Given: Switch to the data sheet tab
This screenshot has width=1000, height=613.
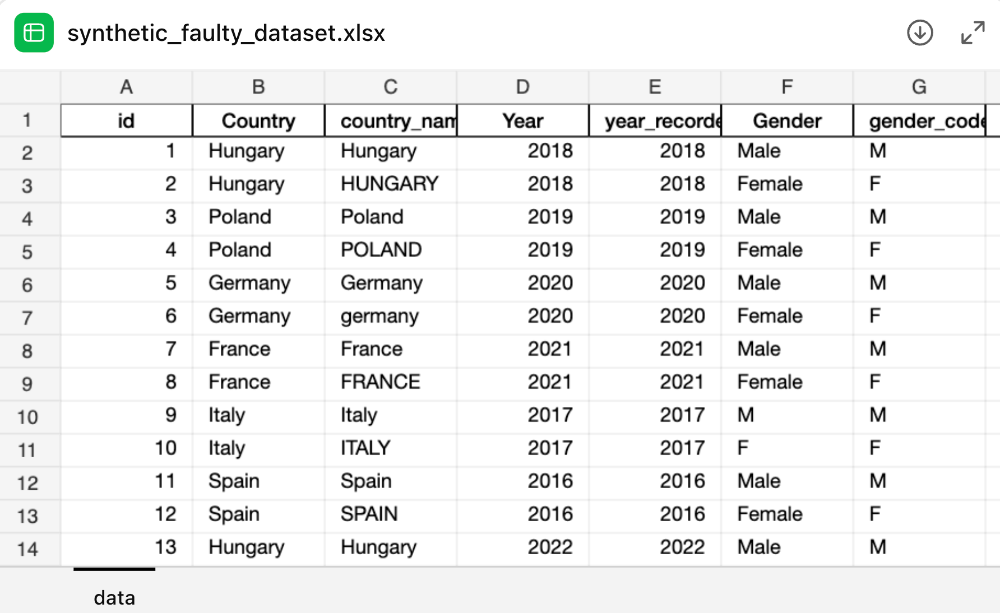Looking at the screenshot, I should tap(114, 597).
